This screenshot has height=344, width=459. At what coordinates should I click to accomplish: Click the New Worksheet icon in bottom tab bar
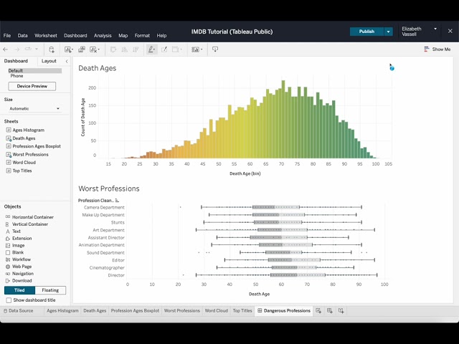pyautogui.click(x=318, y=310)
